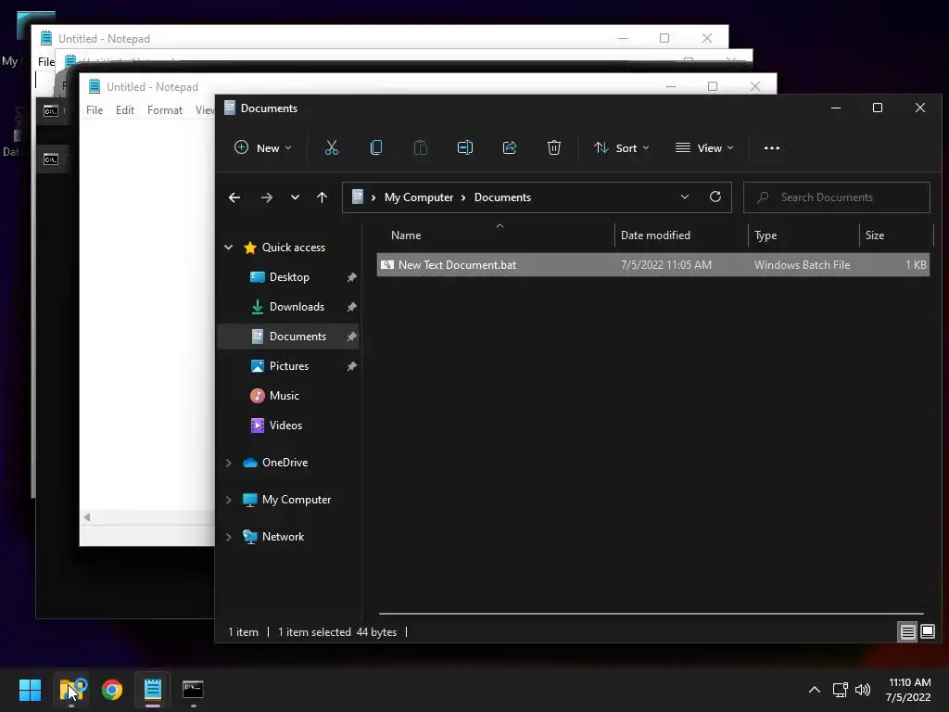Click the Copy icon in Explorer toolbar

click(376, 147)
